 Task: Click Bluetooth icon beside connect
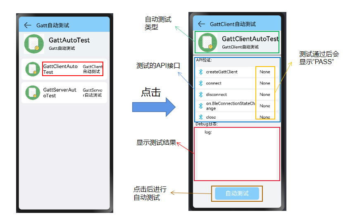(200, 83)
